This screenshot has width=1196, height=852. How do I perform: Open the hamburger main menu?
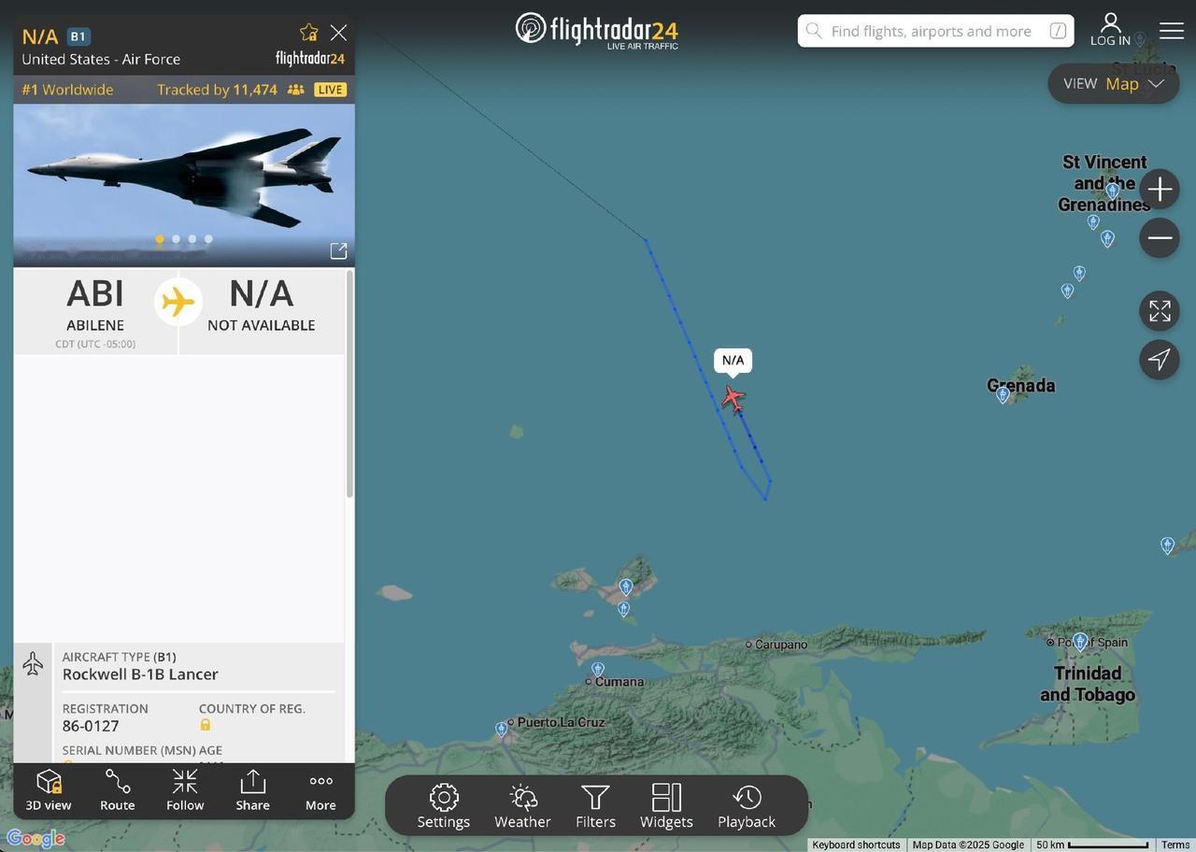point(1172,31)
